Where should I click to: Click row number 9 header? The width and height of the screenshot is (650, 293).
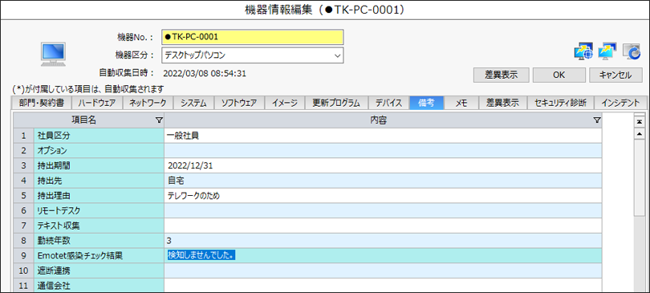(x=23, y=255)
